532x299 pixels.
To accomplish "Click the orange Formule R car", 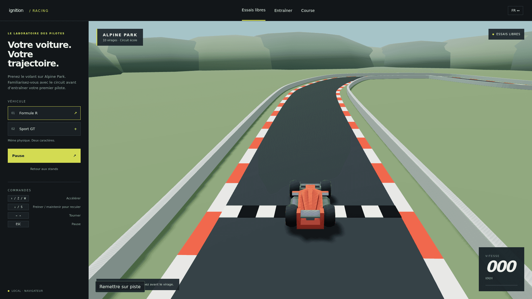I will click(x=310, y=205).
